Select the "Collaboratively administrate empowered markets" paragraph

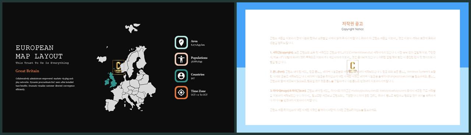45,84
